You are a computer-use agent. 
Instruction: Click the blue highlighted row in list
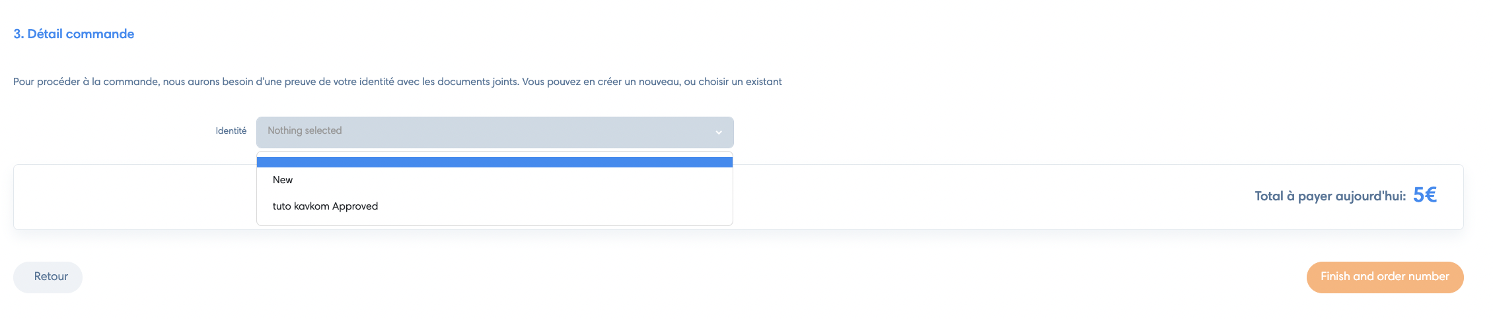tap(495, 162)
